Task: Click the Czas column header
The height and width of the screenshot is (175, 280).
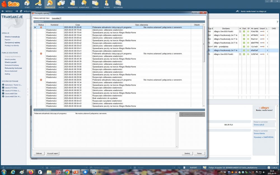Action: 78,25
